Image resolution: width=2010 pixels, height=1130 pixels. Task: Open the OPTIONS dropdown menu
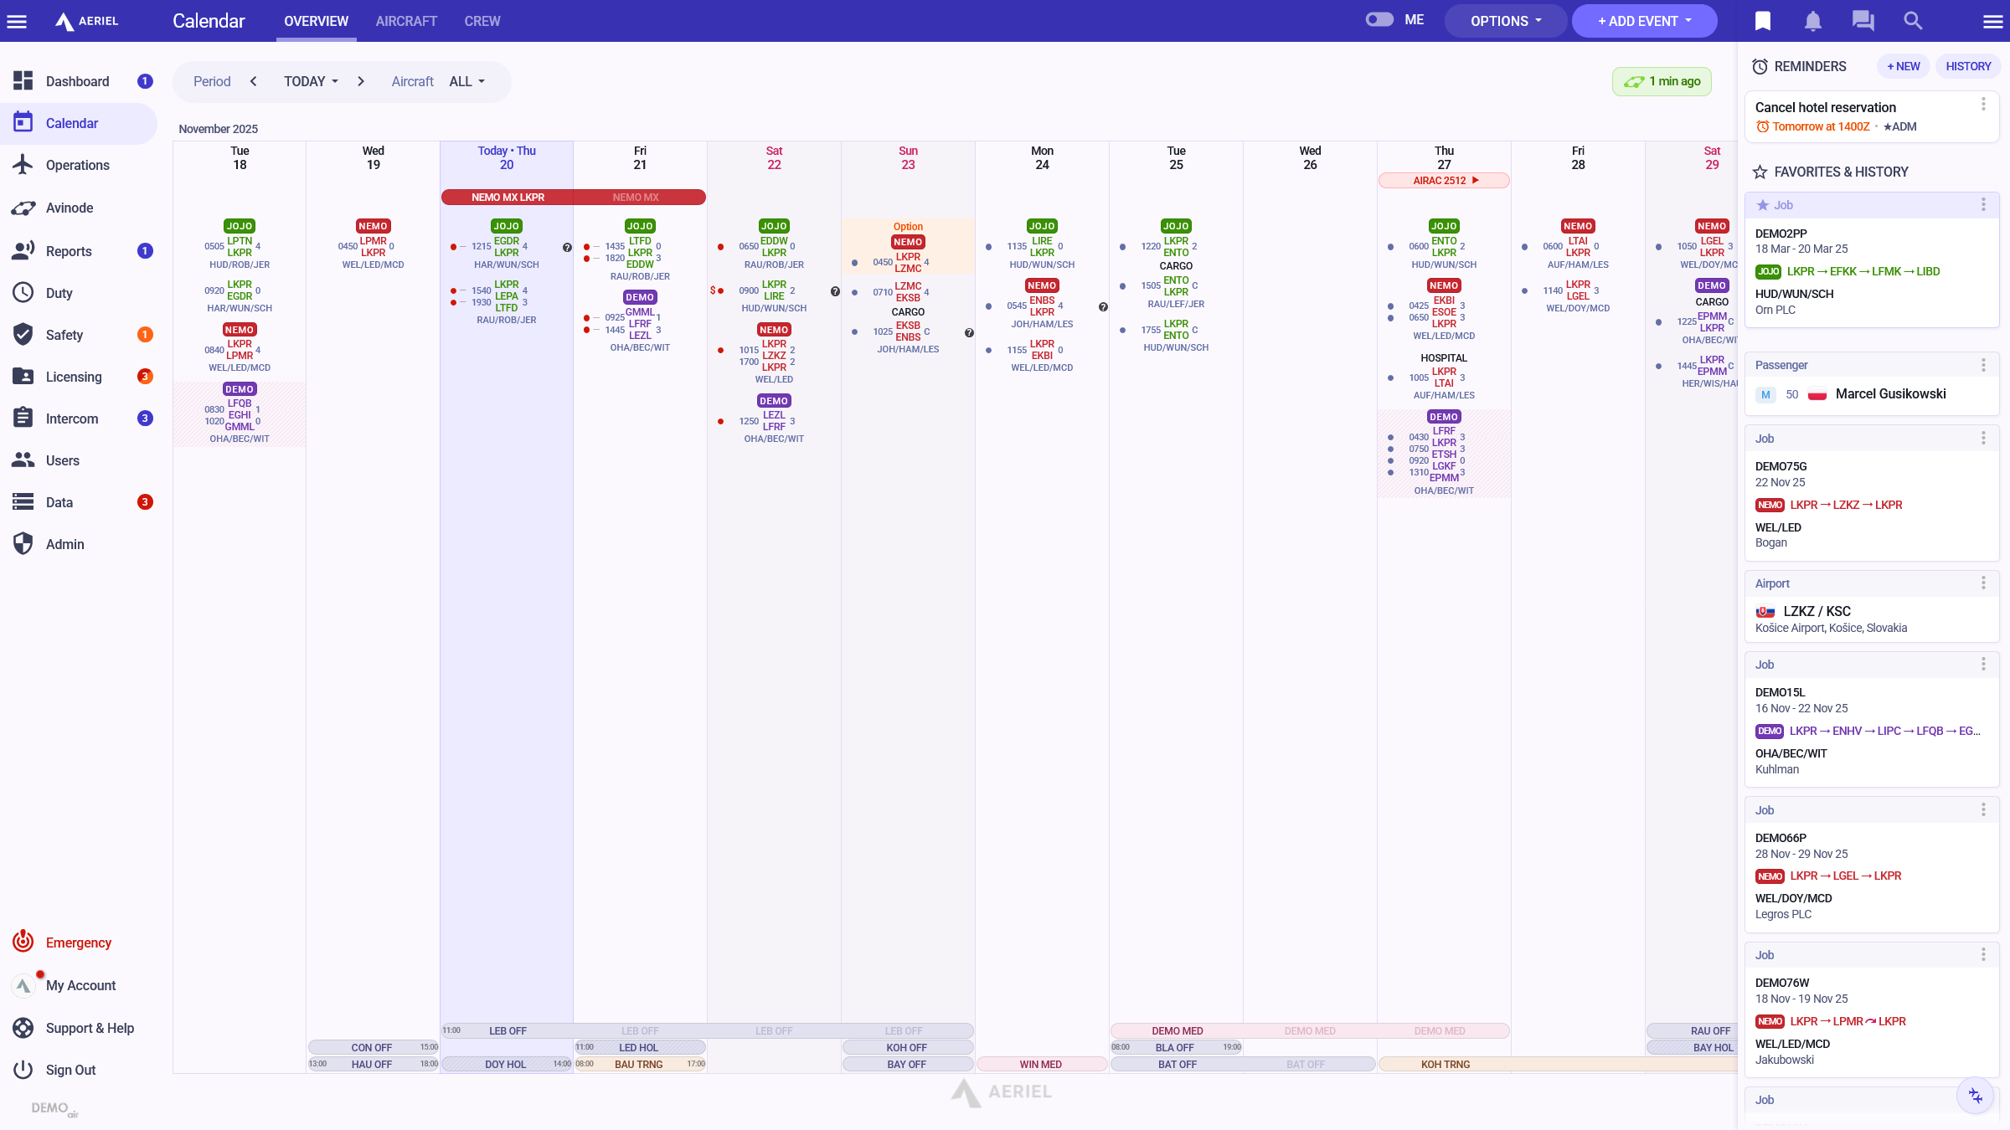click(x=1505, y=21)
